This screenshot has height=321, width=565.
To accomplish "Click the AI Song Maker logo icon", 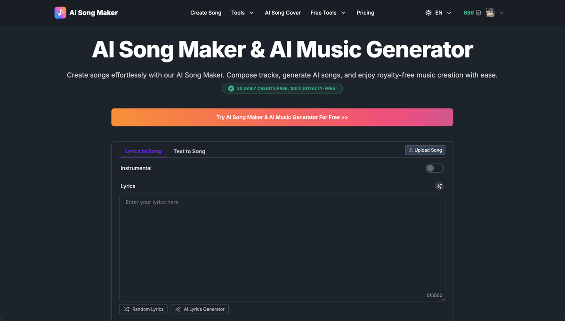I will pyautogui.click(x=60, y=13).
